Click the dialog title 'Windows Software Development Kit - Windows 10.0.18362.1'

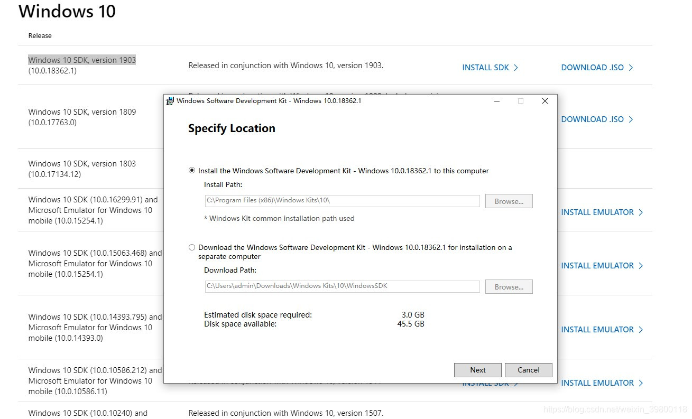click(x=269, y=101)
